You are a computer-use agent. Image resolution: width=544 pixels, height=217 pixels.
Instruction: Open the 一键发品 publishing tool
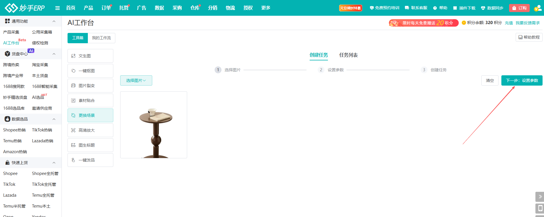point(90,160)
